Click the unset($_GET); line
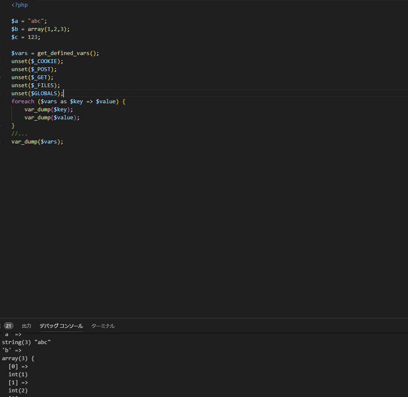 (32, 77)
